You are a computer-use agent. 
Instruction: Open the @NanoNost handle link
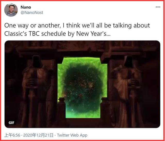[x=32, y=13]
